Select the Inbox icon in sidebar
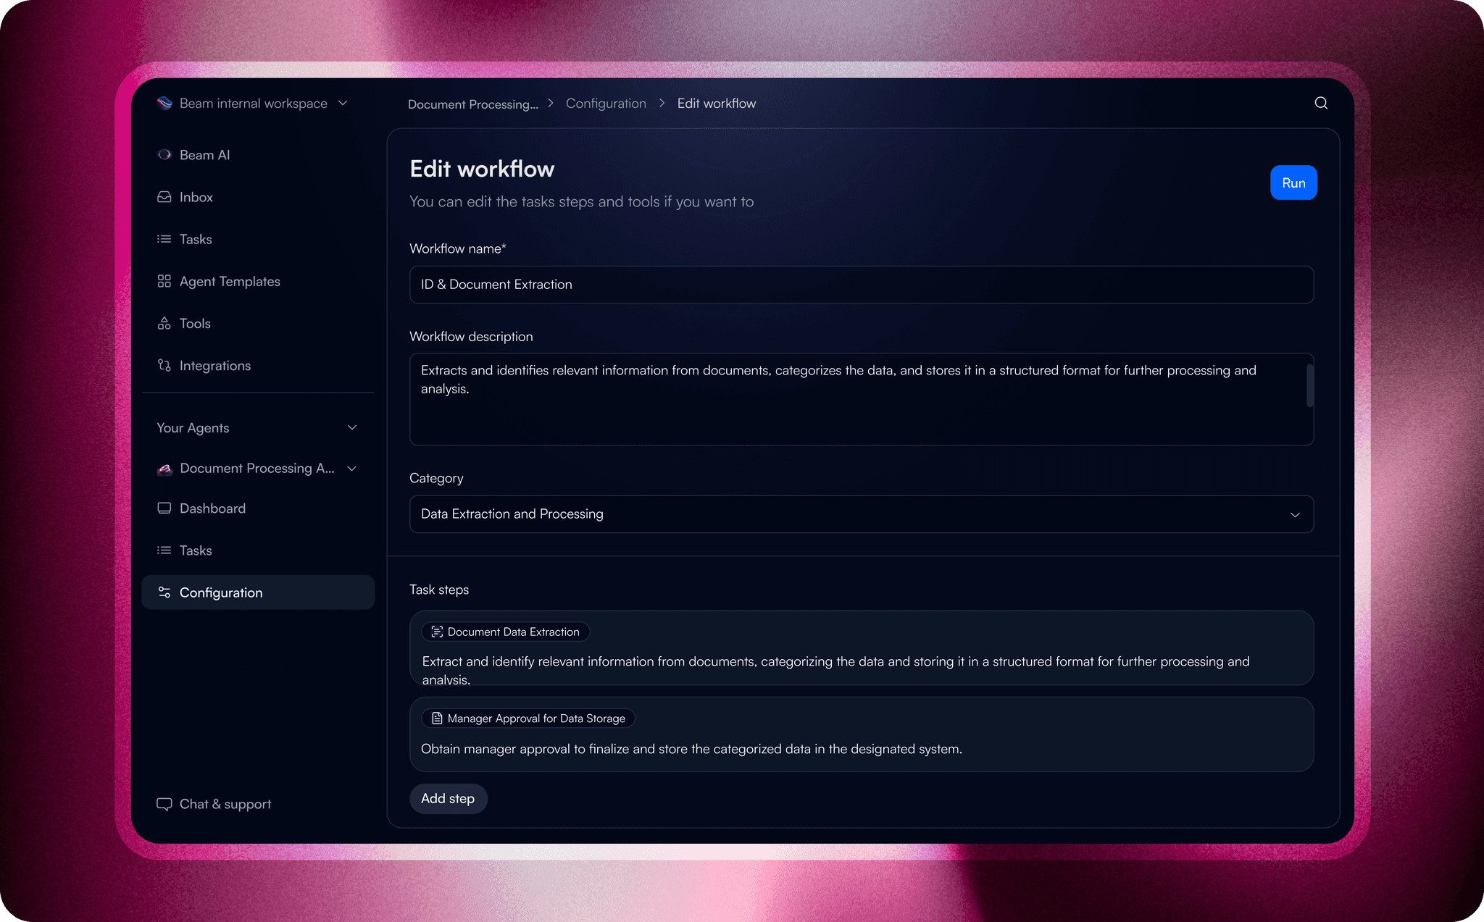 pos(164,196)
